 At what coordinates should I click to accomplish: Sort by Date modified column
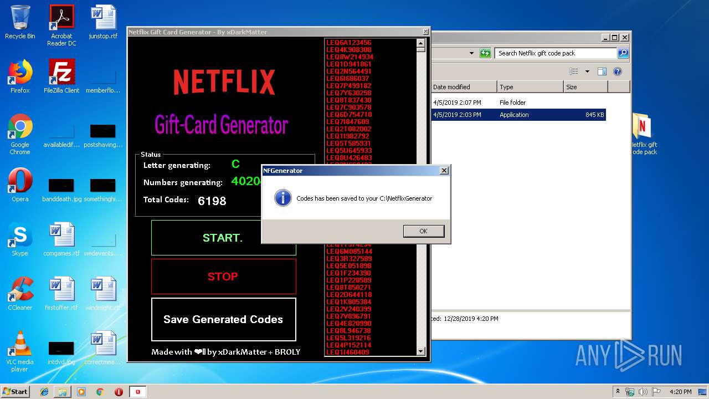(x=464, y=87)
